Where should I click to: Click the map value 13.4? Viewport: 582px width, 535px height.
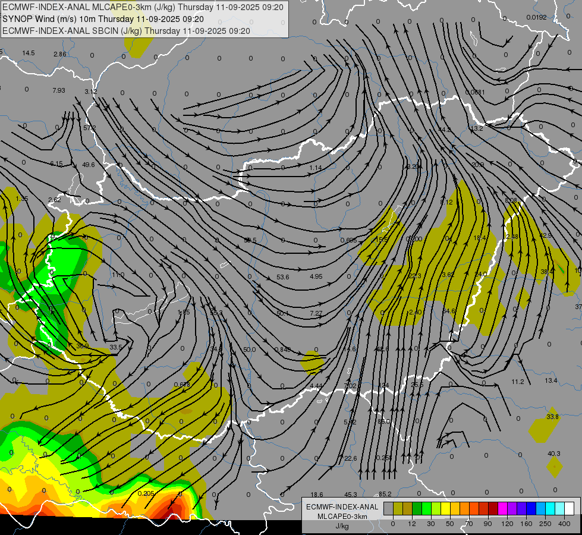pyautogui.click(x=551, y=380)
